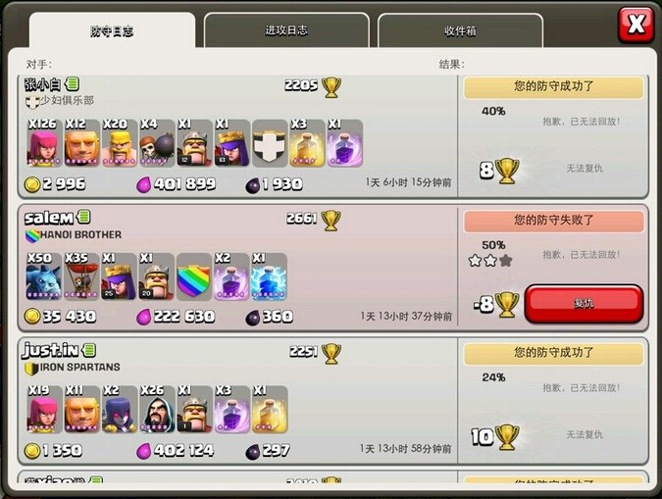The image size is (662, 499).
Task: Open the HANOI BROTHER clan link
Action: click(x=80, y=234)
